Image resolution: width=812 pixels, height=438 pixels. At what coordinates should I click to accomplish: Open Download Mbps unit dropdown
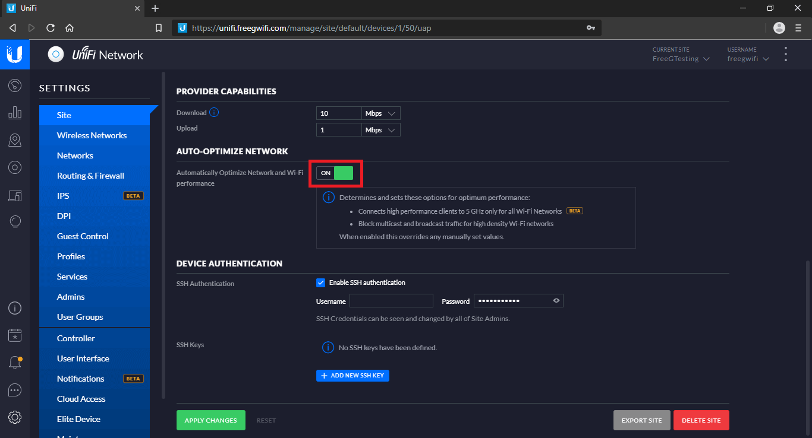tap(381, 113)
